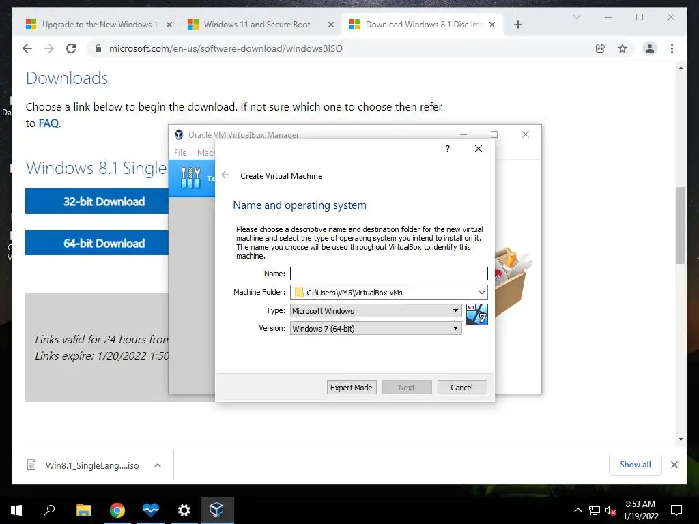
Task: Click the Tools icon in VirtualBox Manager
Action: pyautogui.click(x=191, y=178)
